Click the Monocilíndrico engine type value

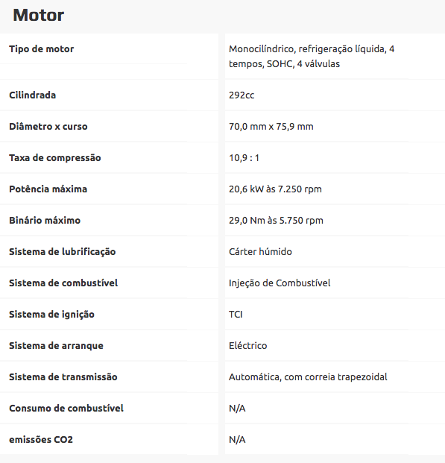click(312, 57)
